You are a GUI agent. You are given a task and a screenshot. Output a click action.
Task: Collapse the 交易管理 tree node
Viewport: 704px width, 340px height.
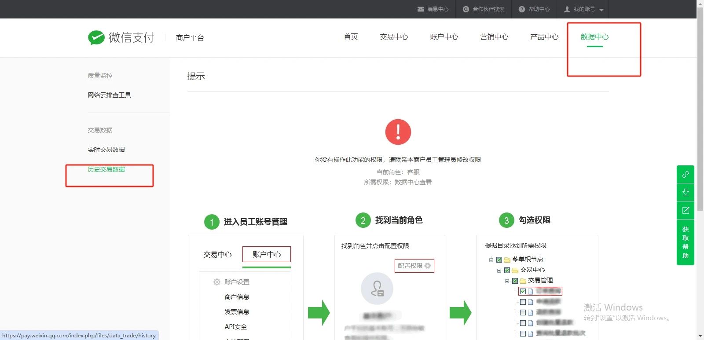pos(507,281)
